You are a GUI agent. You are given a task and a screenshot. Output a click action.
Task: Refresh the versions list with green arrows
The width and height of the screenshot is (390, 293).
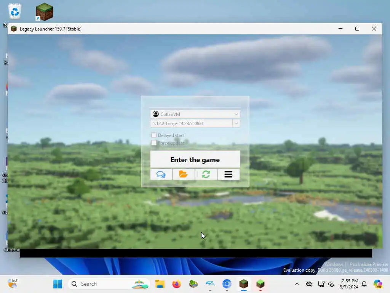[x=206, y=174]
